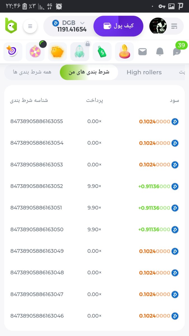Open bet ID 84738905886163052
This screenshot has height=336, width=189.
(37, 186)
